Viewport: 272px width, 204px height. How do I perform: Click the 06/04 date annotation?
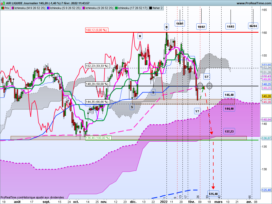pyautogui.click(x=253, y=26)
